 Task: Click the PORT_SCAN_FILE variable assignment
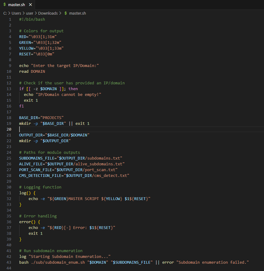tap(68, 170)
